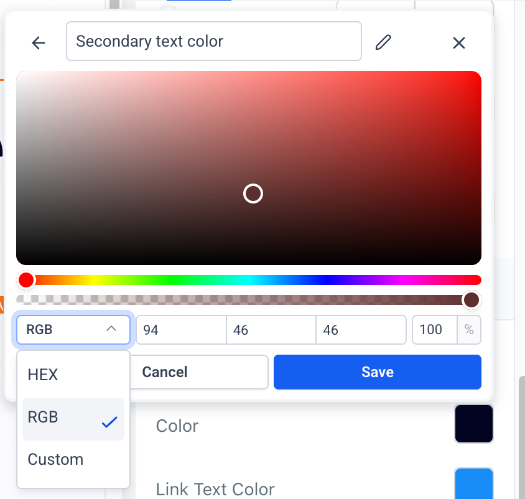Go back using the left arrow icon
Screen dimensions: 525x499
pyautogui.click(x=39, y=43)
